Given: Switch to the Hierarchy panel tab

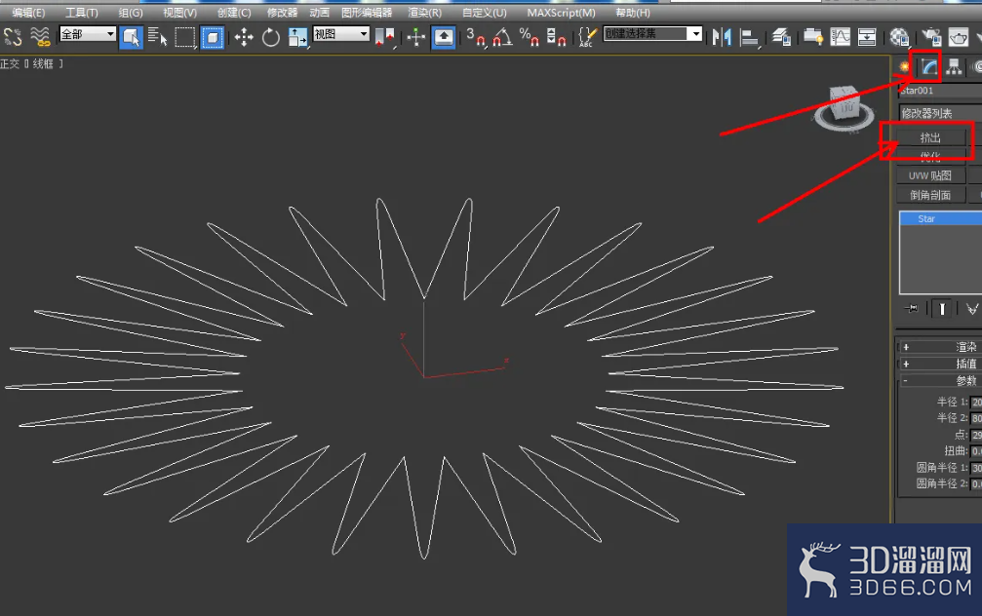Looking at the screenshot, I should click(x=954, y=66).
